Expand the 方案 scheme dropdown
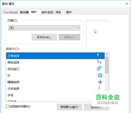Screen dimensions: 131x113 [x=44, y=28]
